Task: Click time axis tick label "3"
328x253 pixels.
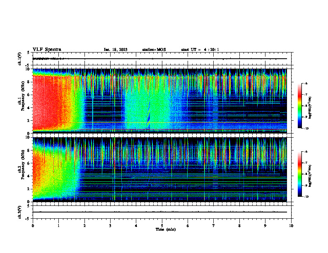Action: pyautogui.click(x=110, y=226)
